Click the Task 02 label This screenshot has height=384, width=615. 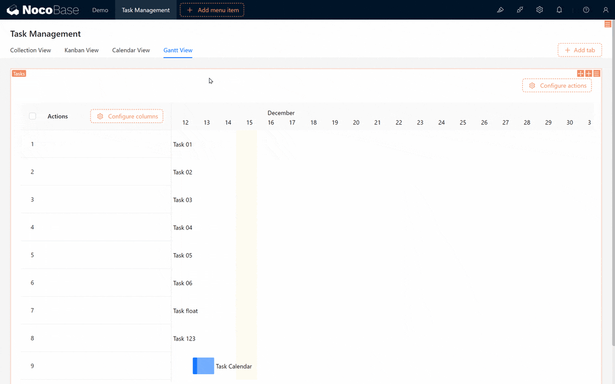[x=183, y=173]
